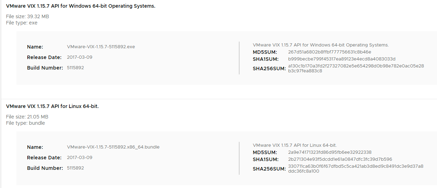The width and height of the screenshot is (437, 188).
Task: Click the "File type: bundle" line
Action: coord(25,123)
